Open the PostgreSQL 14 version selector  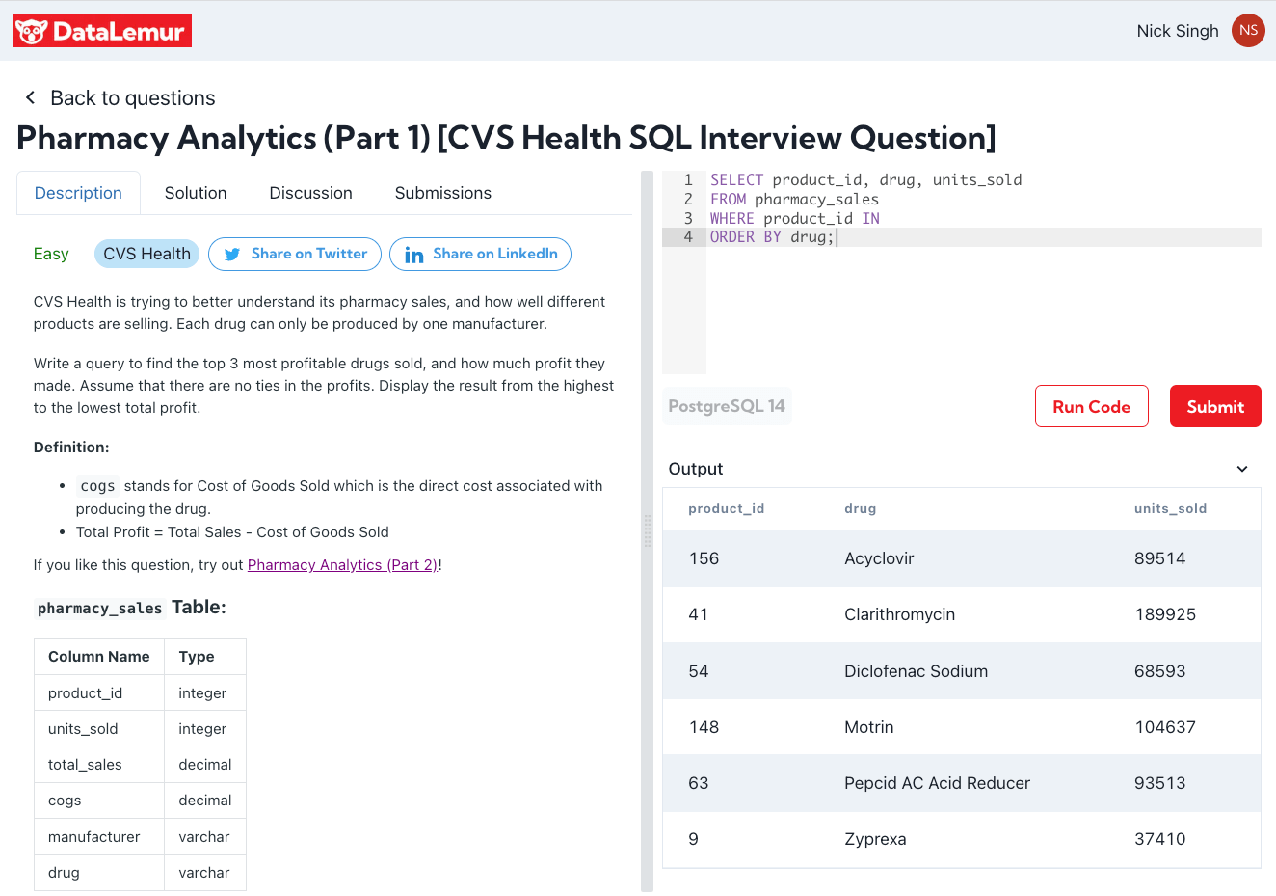[x=727, y=406]
